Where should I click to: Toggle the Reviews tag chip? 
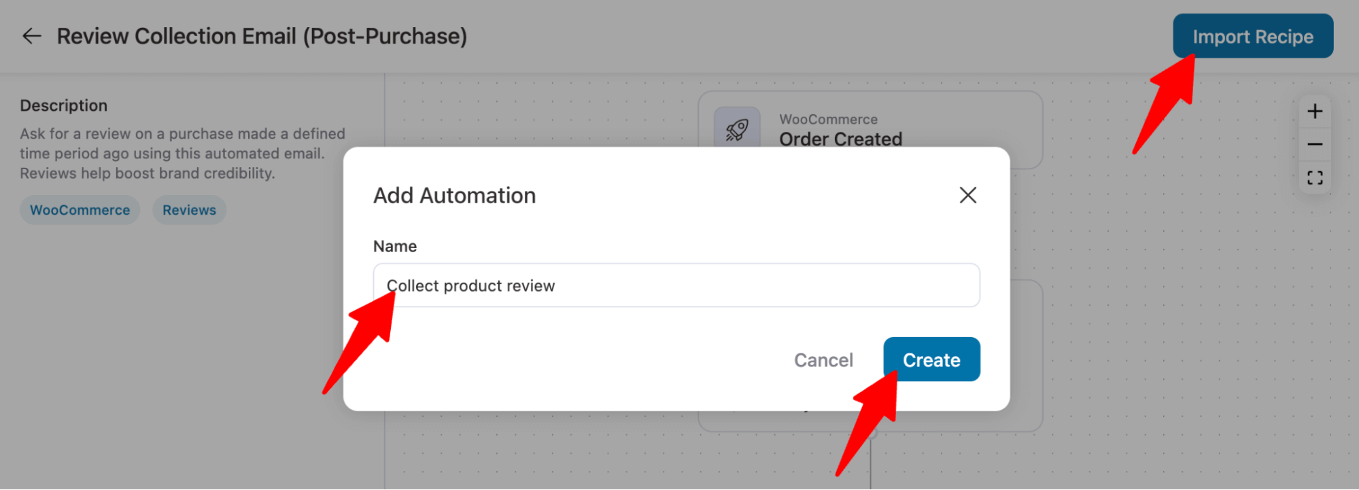pos(188,209)
